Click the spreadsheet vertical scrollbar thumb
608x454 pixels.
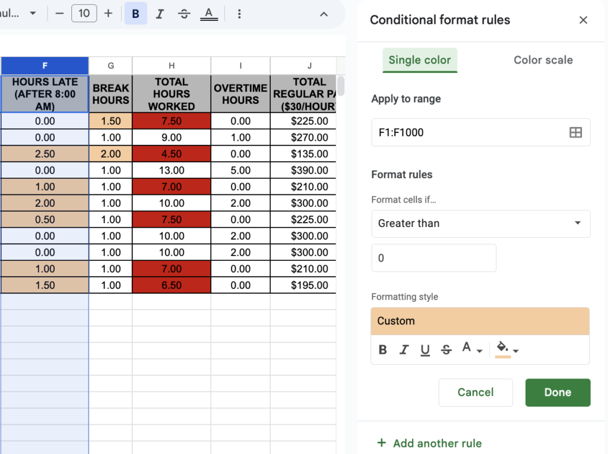(341, 86)
